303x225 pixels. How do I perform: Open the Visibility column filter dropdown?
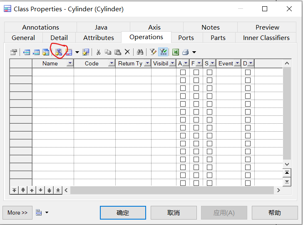(172, 63)
